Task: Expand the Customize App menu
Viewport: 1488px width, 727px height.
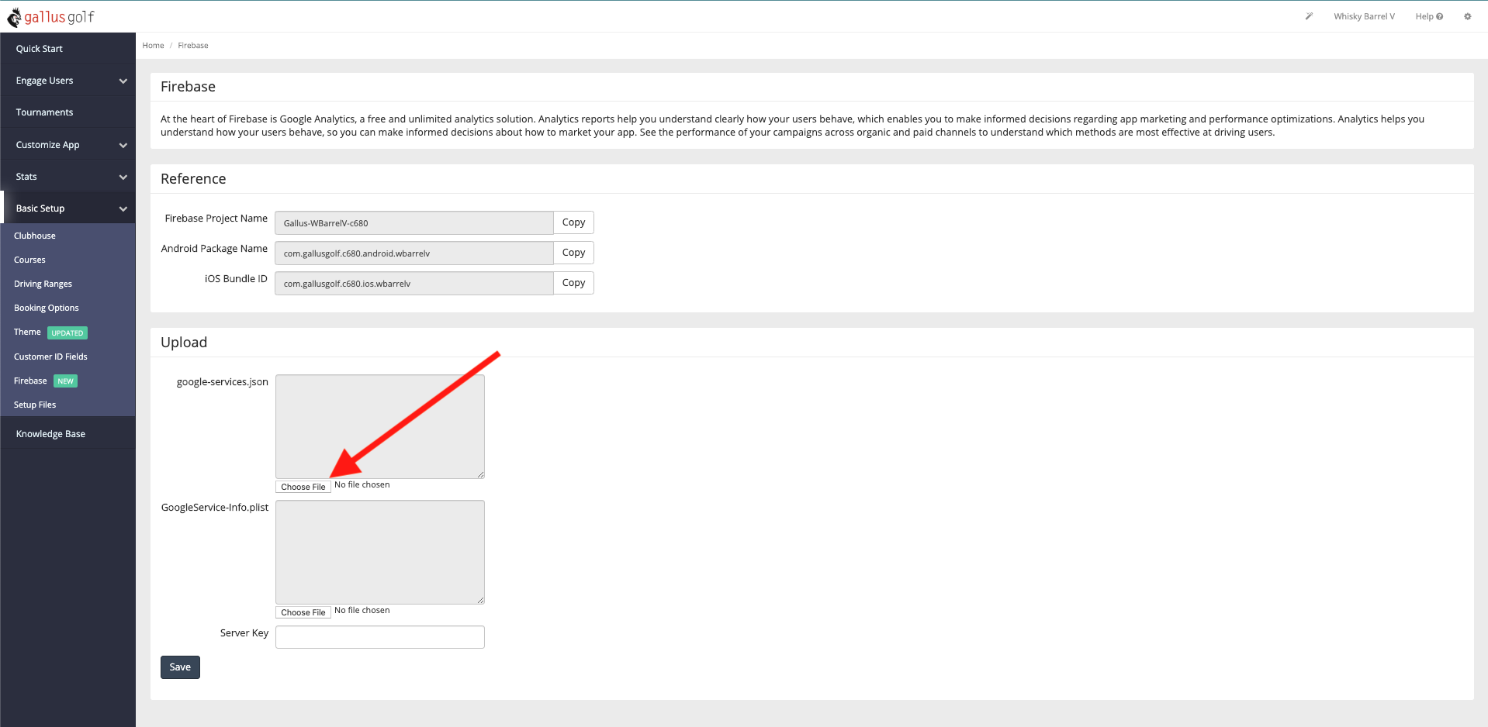Action: pyautogui.click(x=68, y=145)
